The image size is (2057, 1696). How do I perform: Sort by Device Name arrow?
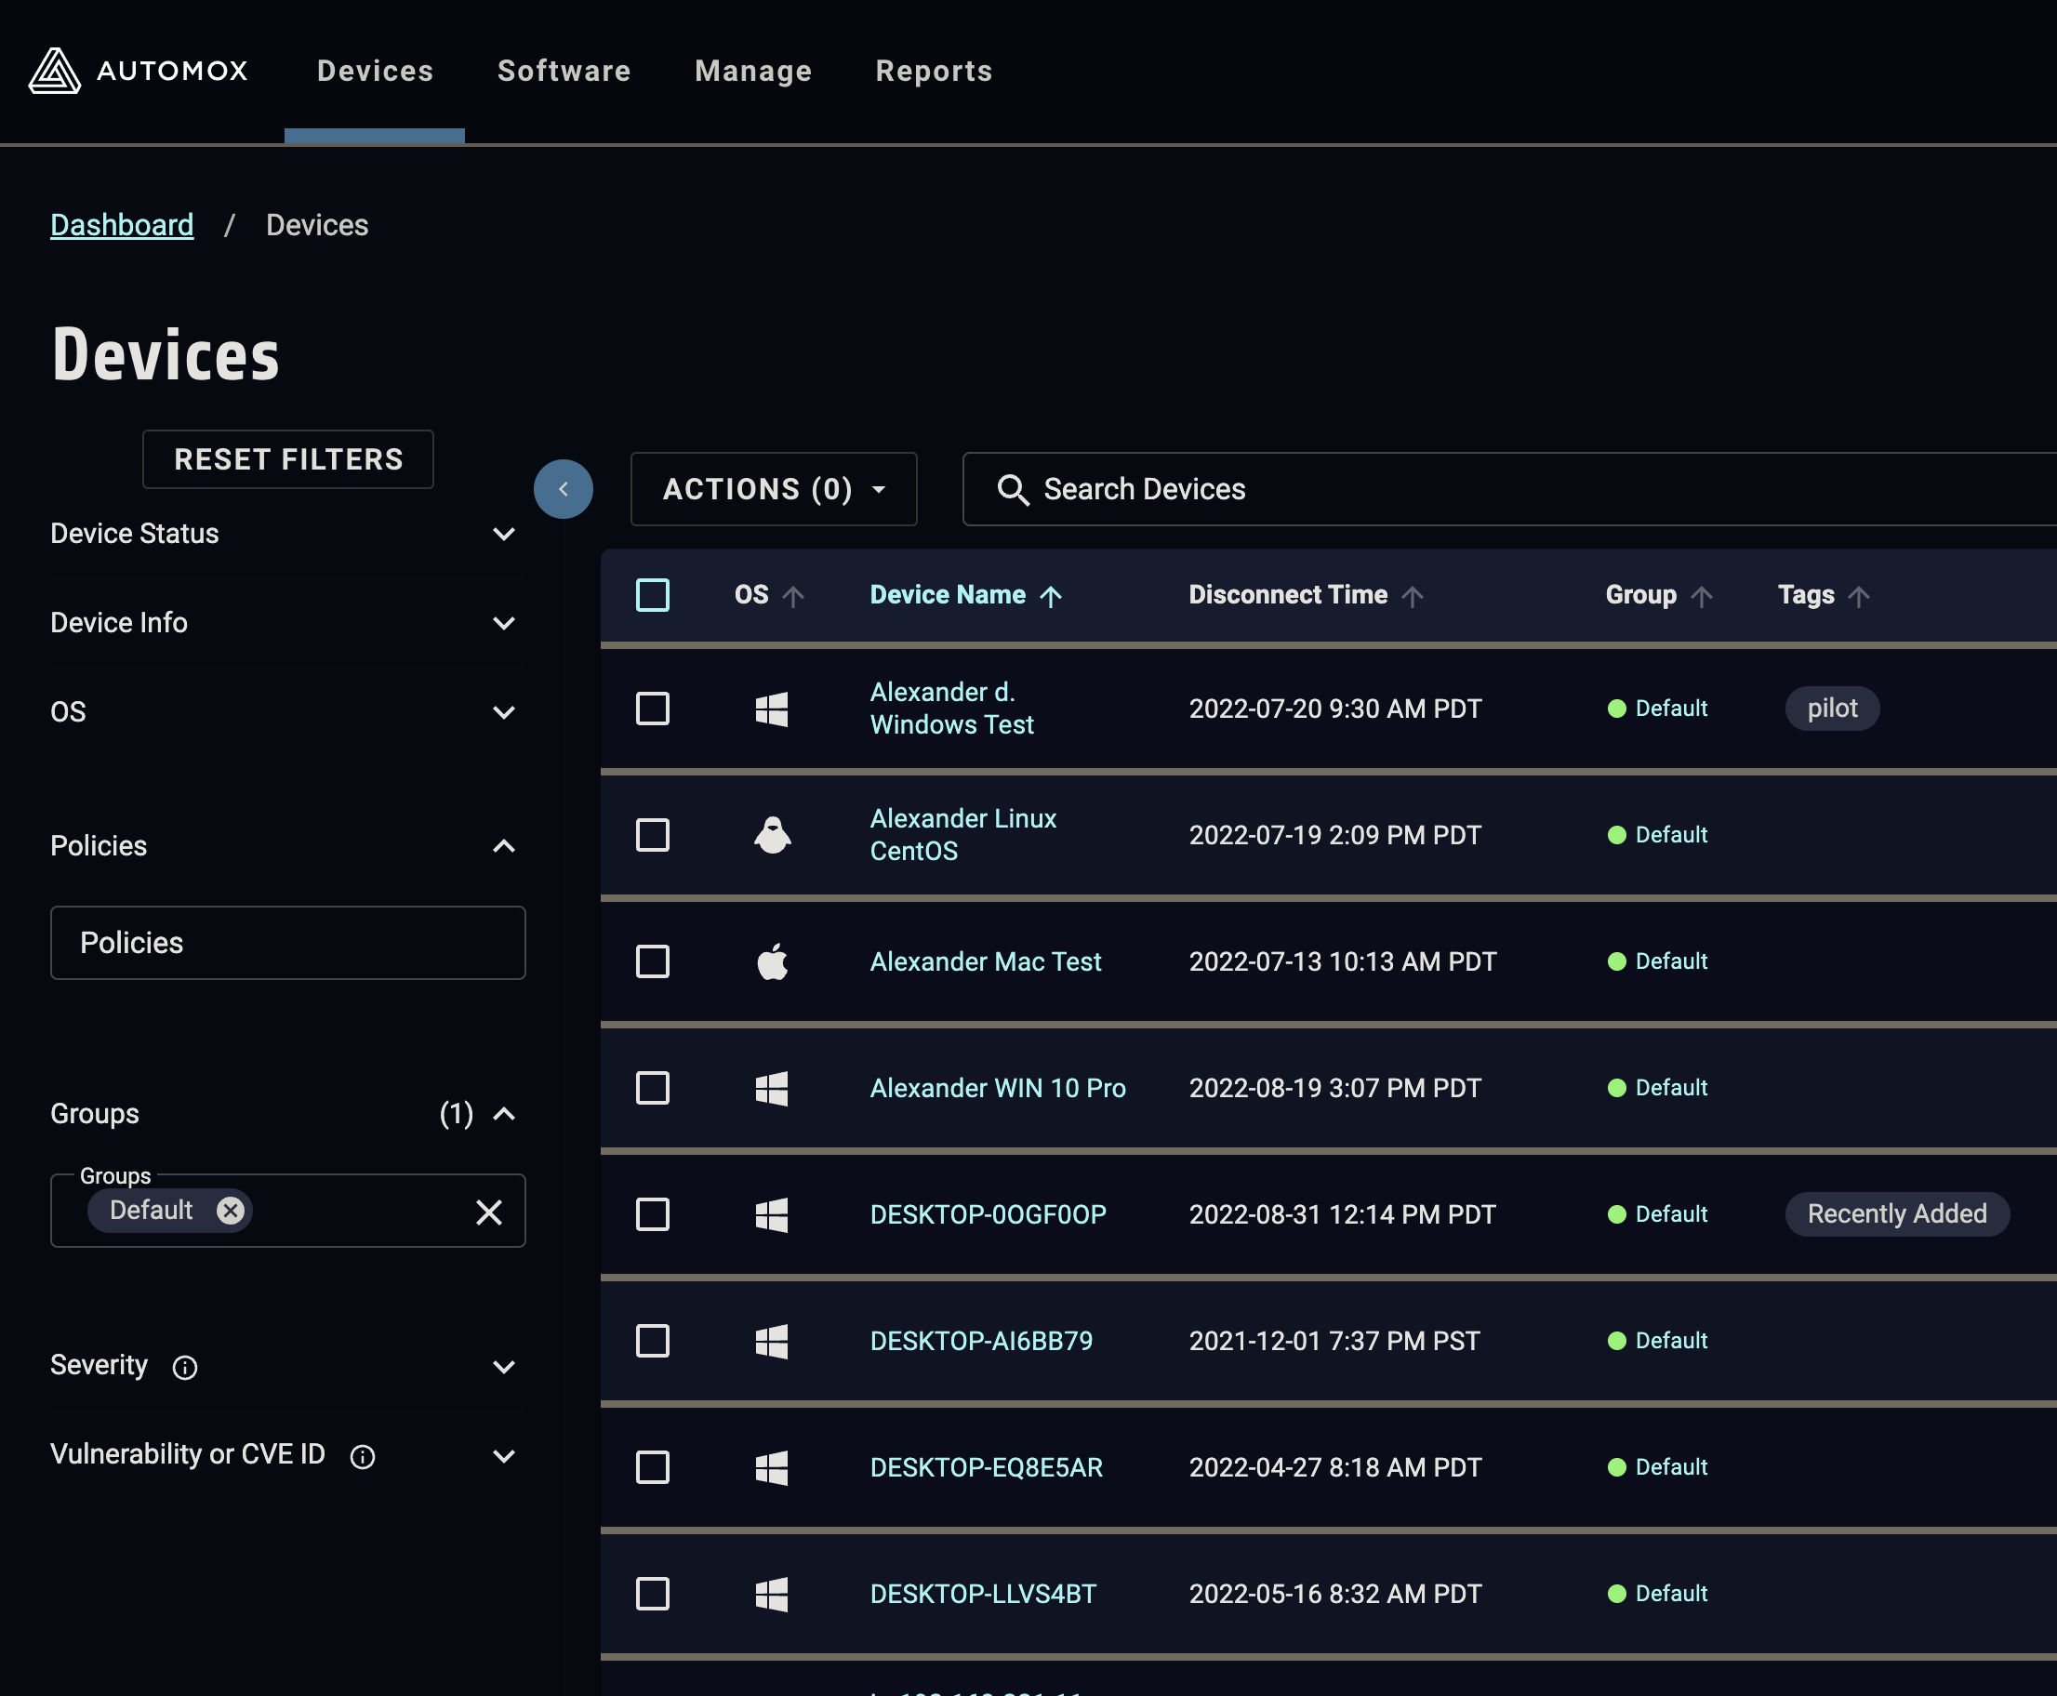1051,596
